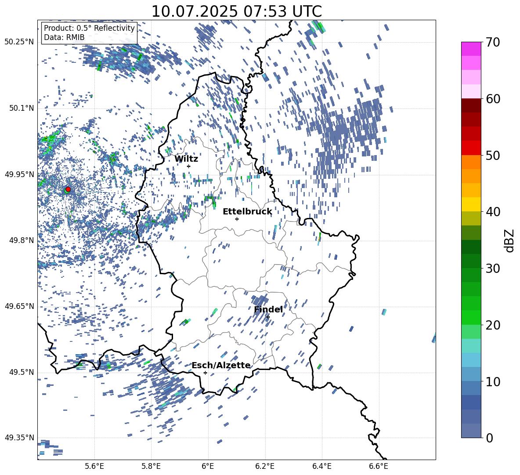Click the 5.8°E longitude label
The width and height of the screenshot is (520, 475).
click(151, 466)
